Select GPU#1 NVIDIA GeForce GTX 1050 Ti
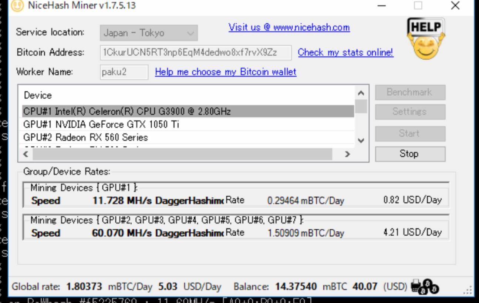The height and width of the screenshot is (303, 479). coord(188,124)
